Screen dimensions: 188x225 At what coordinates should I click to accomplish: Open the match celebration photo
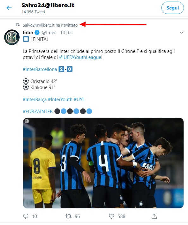[103, 163]
